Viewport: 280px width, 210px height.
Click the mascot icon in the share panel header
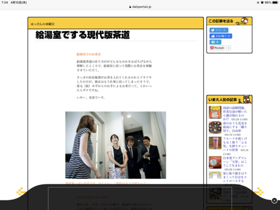pyautogui.click(x=242, y=21)
